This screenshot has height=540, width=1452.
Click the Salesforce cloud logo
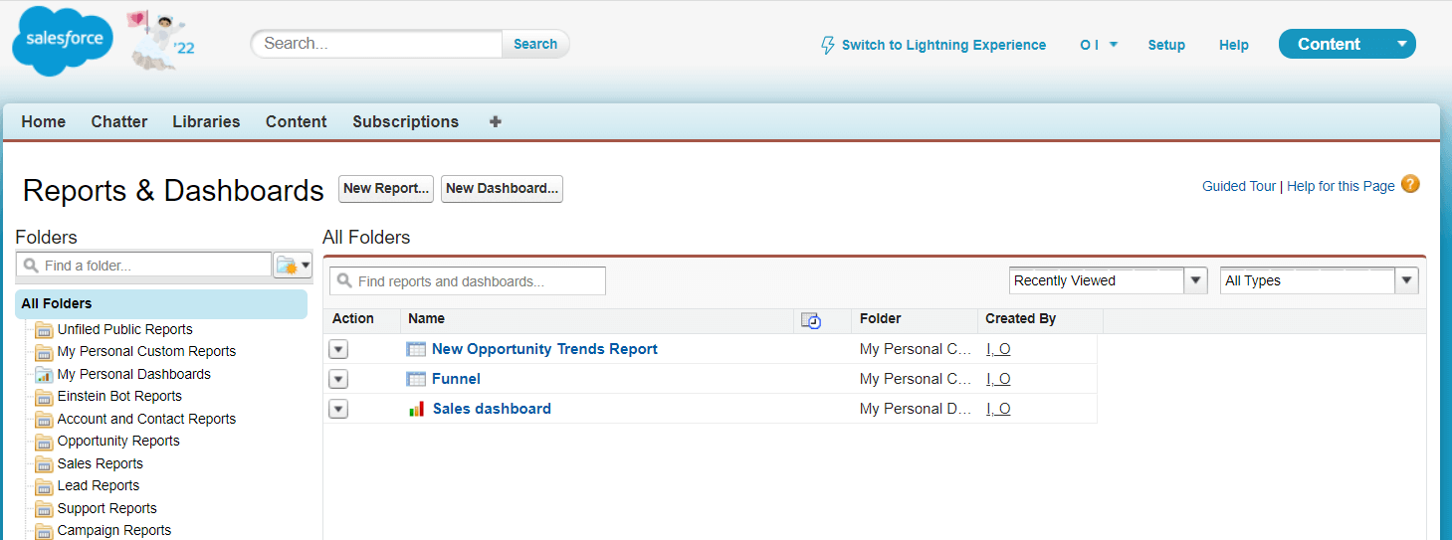[x=62, y=42]
